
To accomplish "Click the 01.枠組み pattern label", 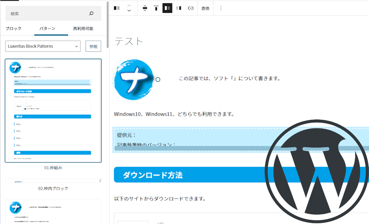I will coord(53,168).
